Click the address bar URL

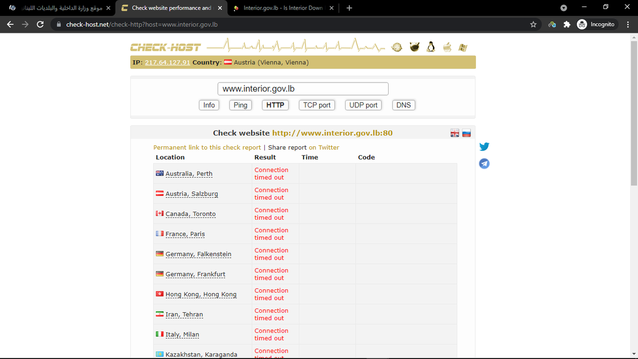click(x=142, y=24)
